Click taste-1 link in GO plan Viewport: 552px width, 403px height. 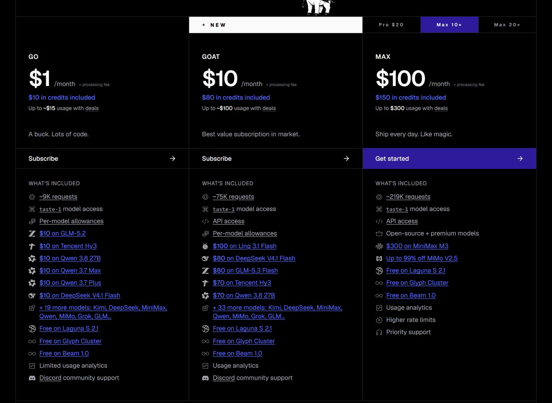point(50,209)
